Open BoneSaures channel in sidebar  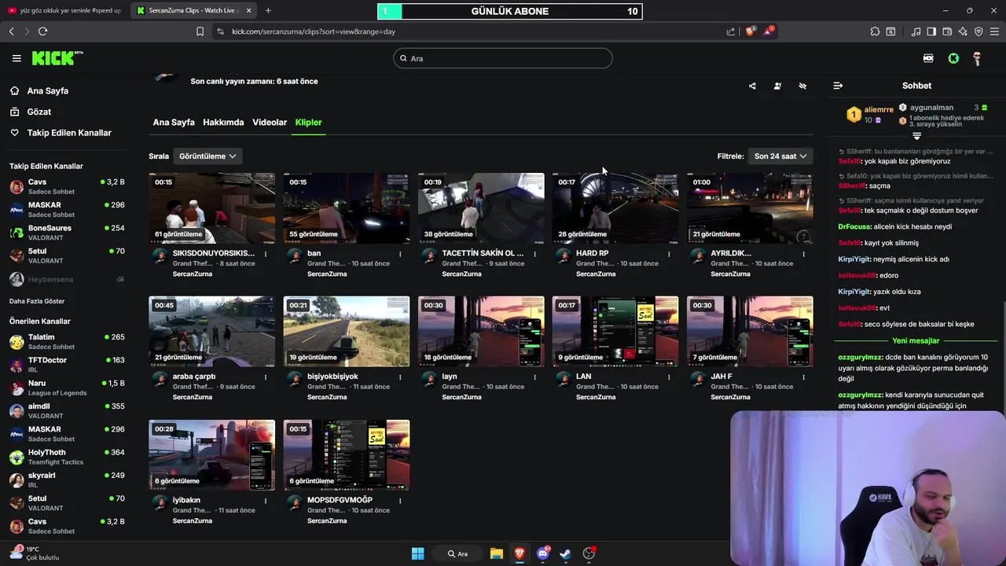tap(67, 233)
